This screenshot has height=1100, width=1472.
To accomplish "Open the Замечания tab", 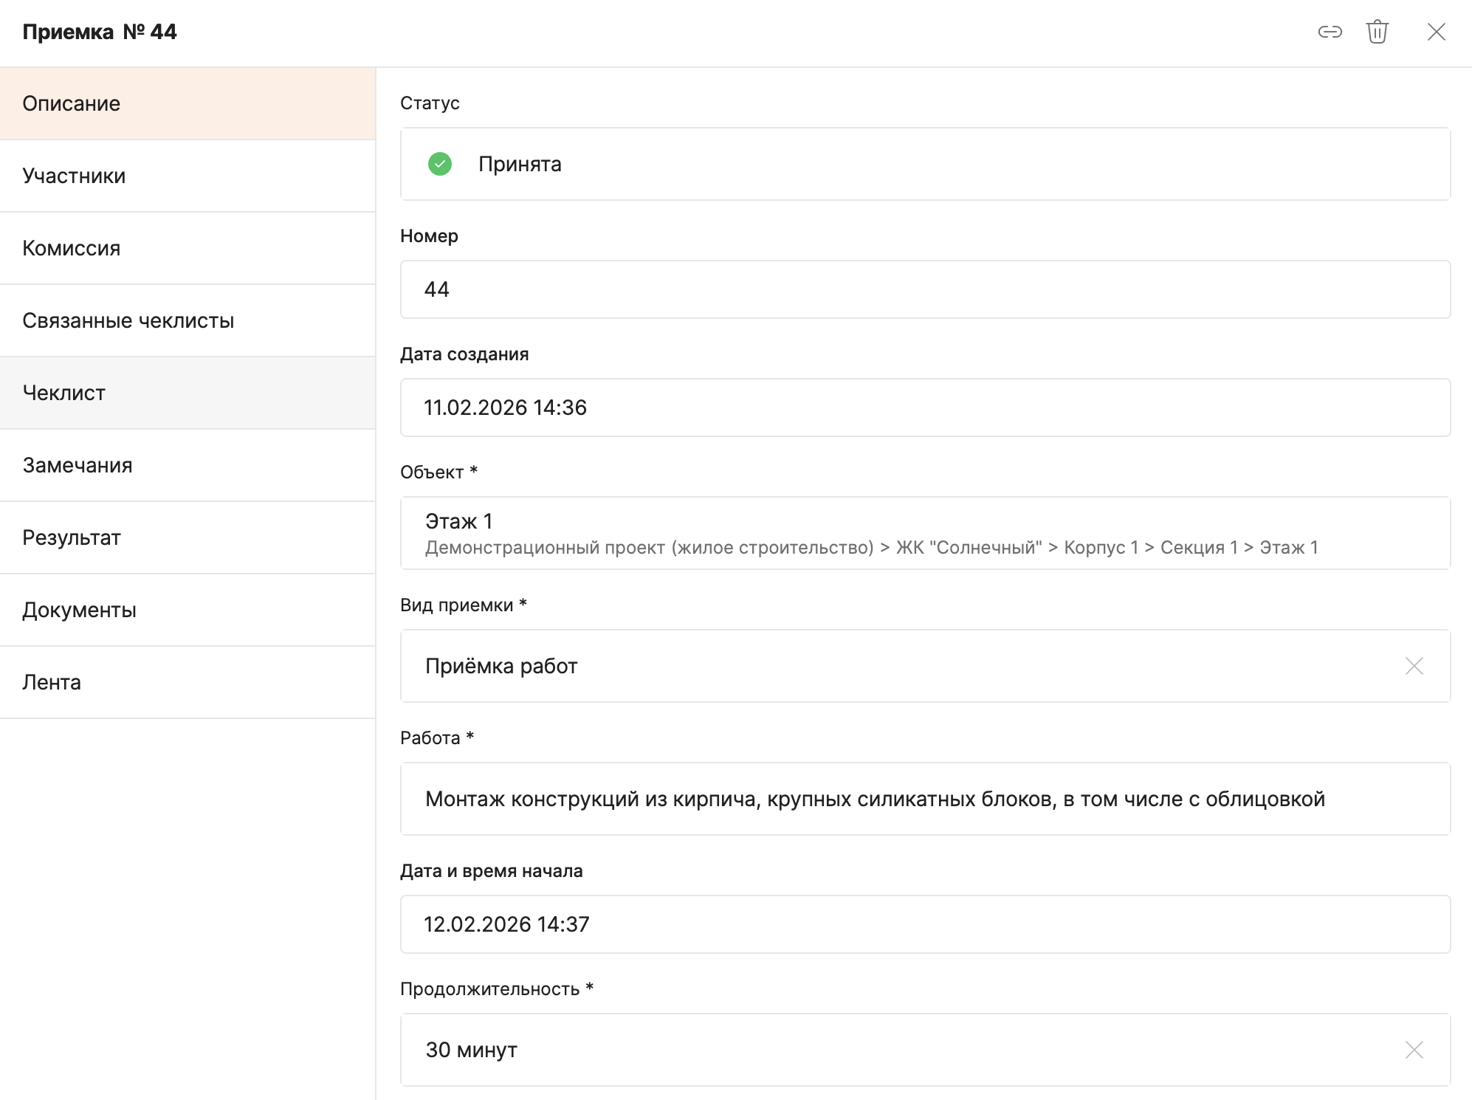I will [188, 465].
